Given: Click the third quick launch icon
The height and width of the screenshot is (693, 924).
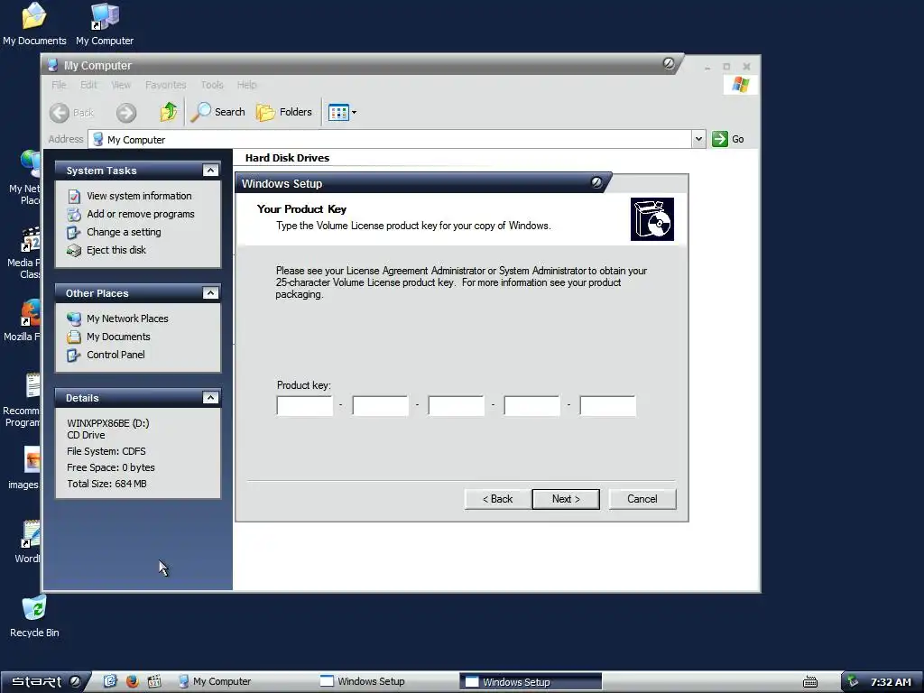Looking at the screenshot, I should (x=154, y=681).
